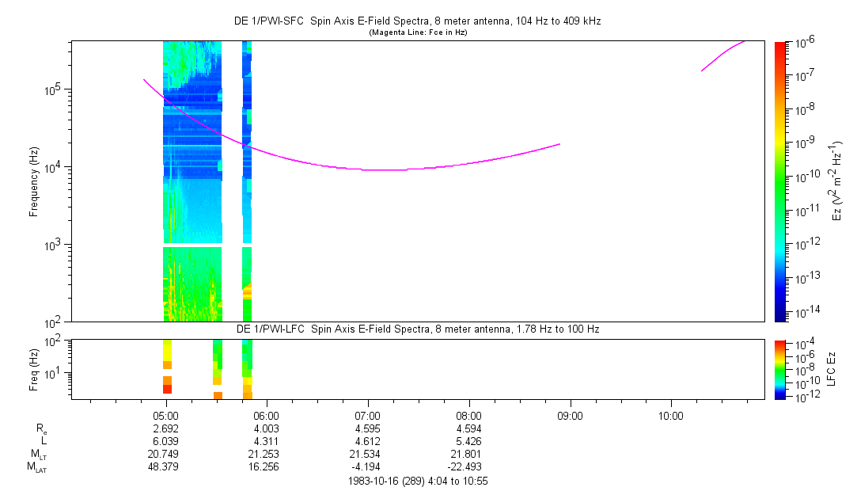Viewport: 857px width, 491px height.
Task: Click the Re value 4.595
Action: coord(367,428)
